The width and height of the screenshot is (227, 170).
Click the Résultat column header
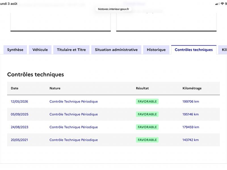tap(142, 88)
